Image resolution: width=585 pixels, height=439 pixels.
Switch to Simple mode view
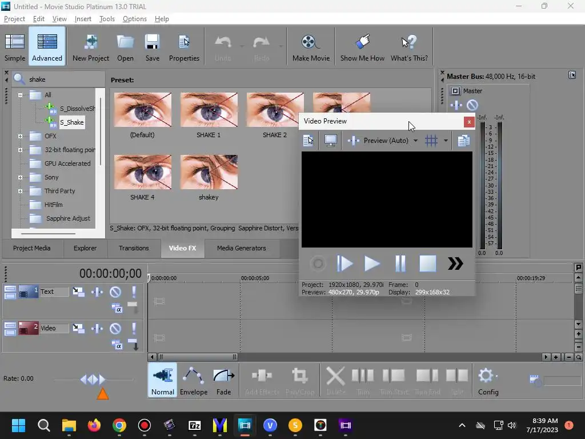15,47
